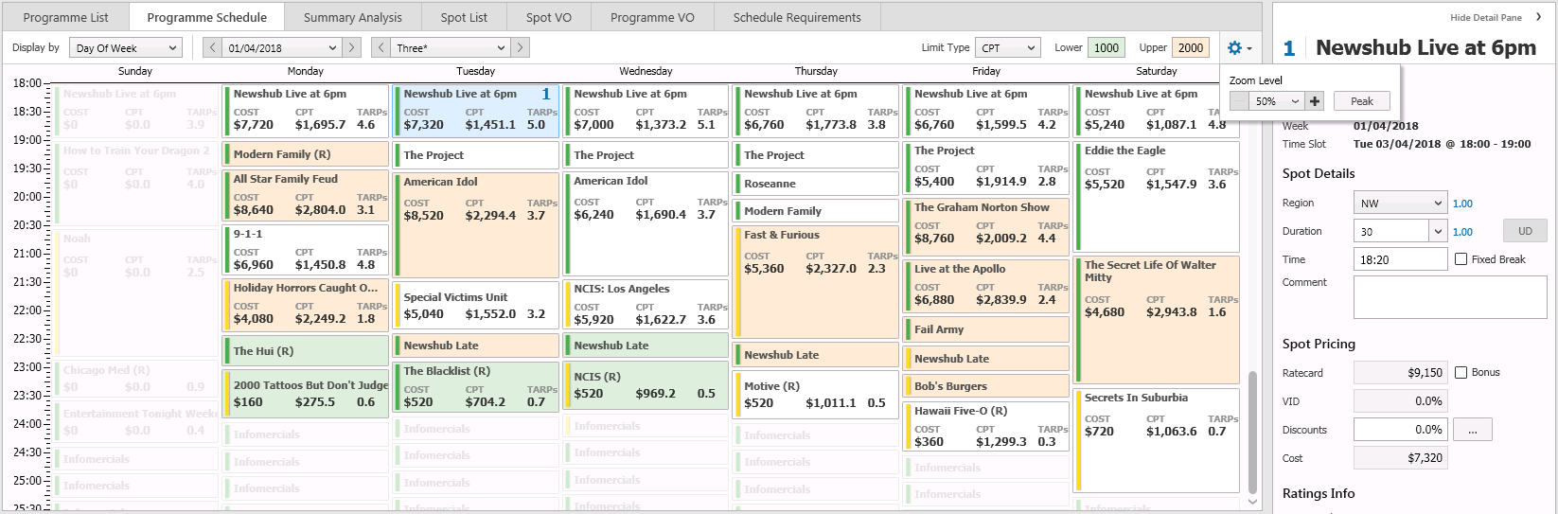Click the Discounts ellipsis button
Screen dimensions: 1558x514
pyautogui.click(x=1473, y=430)
